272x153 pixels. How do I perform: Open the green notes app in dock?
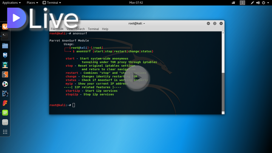click(5, 113)
